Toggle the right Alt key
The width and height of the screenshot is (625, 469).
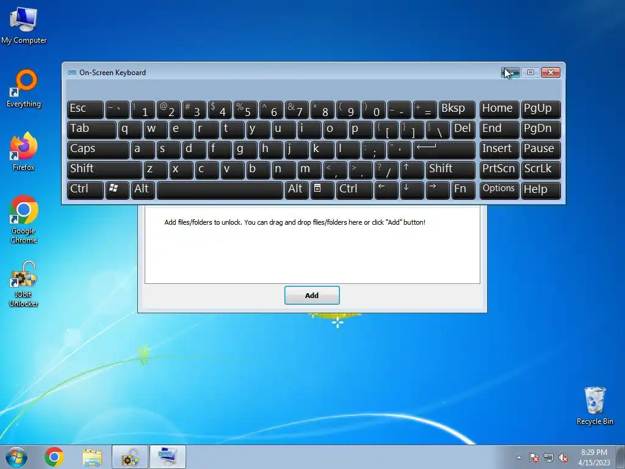[297, 190]
